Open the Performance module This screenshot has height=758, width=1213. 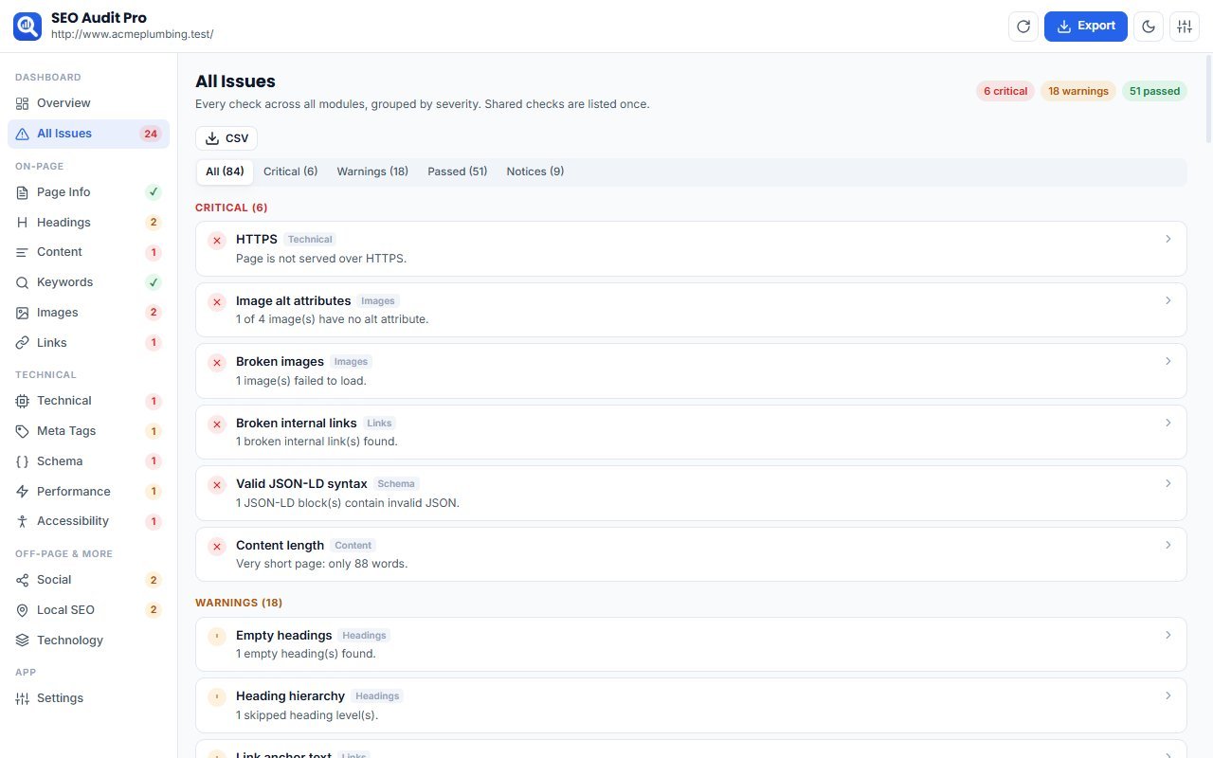click(88, 492)
